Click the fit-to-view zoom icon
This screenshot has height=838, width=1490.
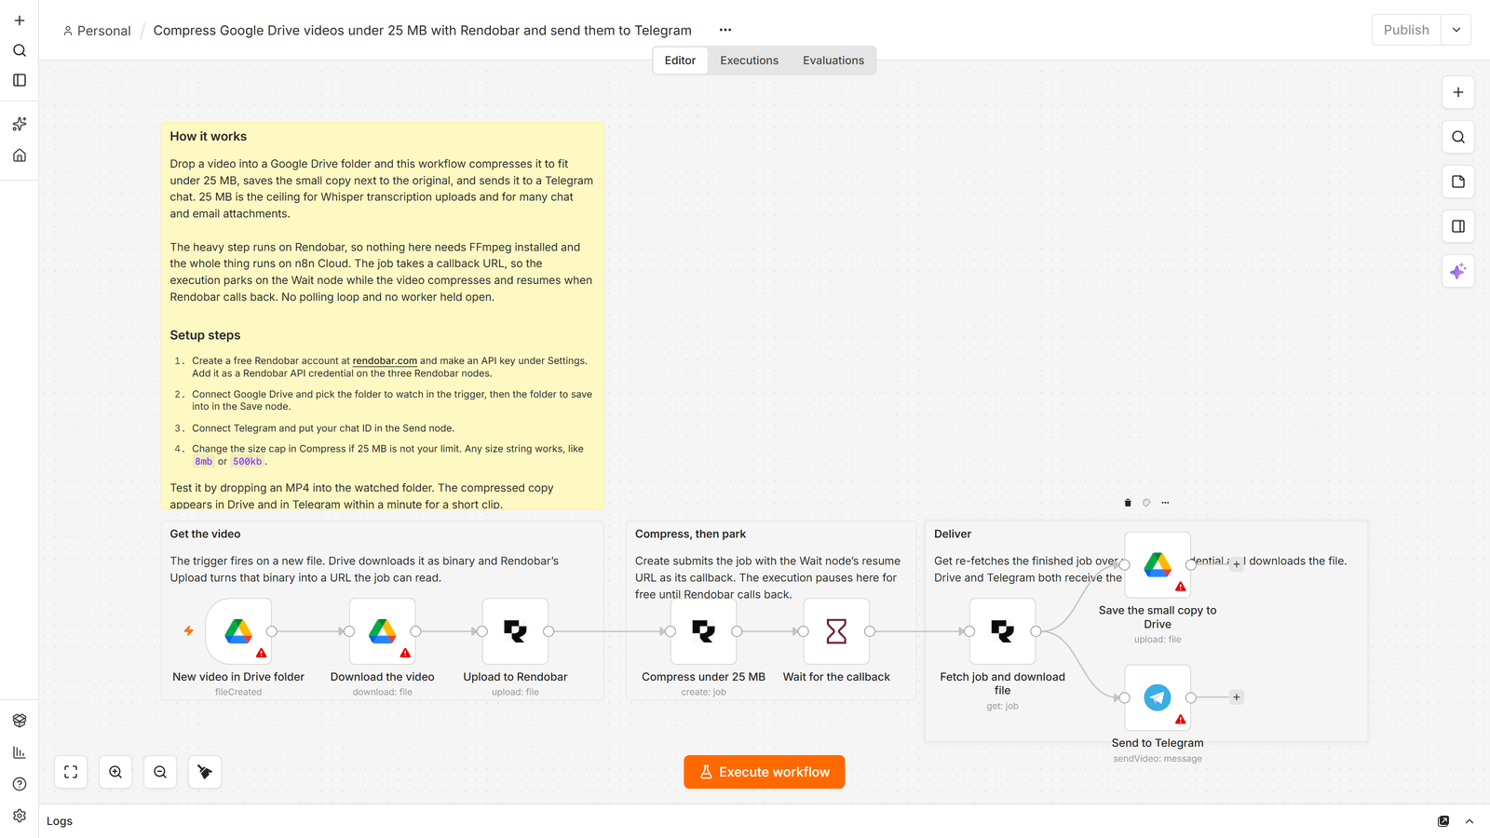(x=71, y=772)
